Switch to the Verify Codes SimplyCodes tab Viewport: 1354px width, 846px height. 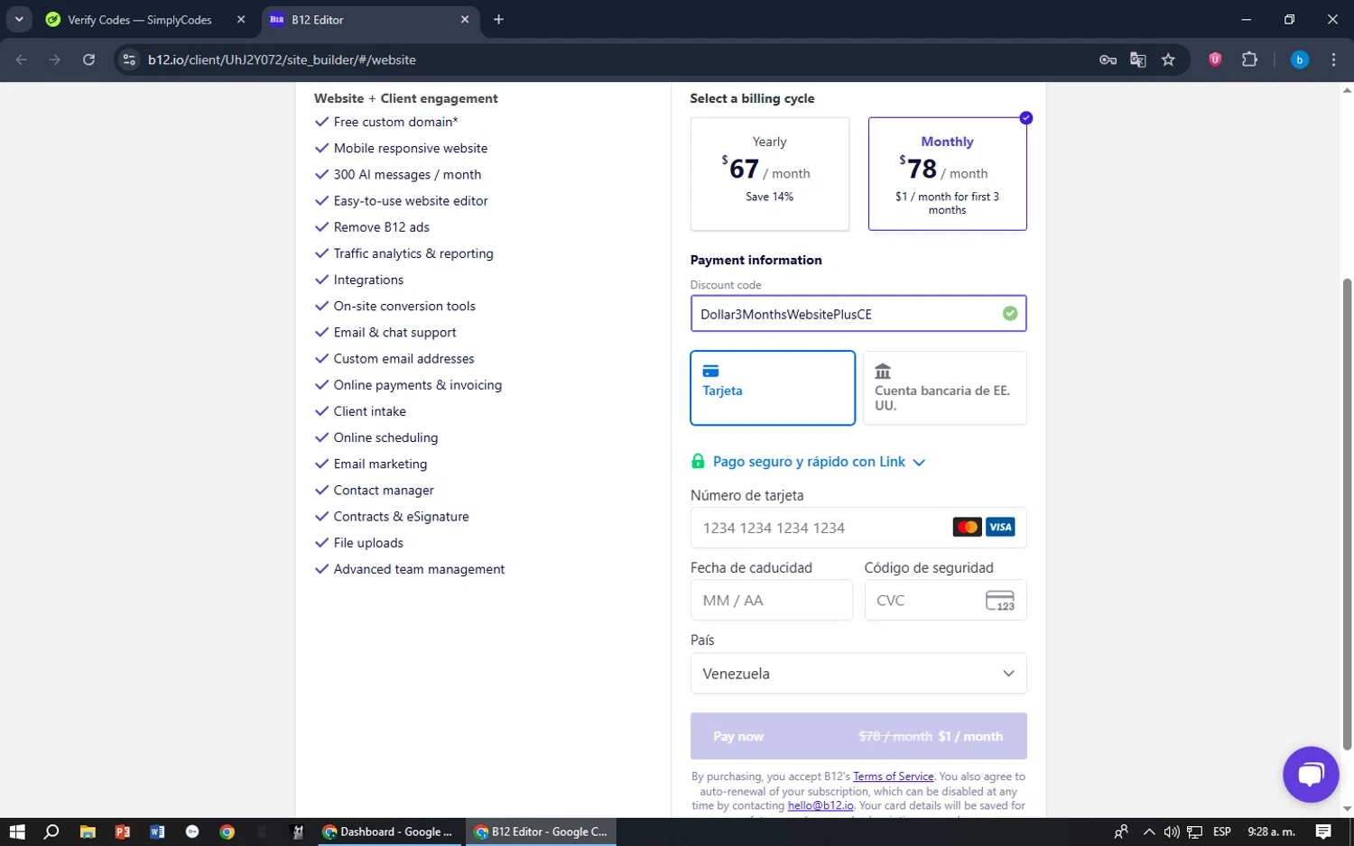139,20
